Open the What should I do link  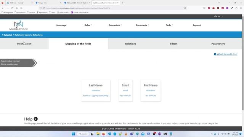[x=227, y=54]
